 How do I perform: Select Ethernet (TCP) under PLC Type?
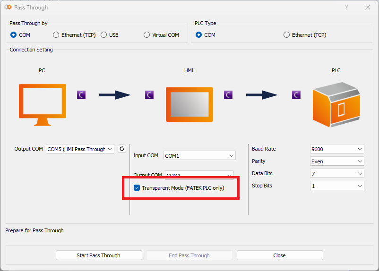[286, 35]
